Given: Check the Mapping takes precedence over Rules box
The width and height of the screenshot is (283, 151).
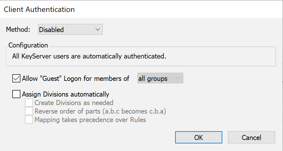Looking at the screenshot, I should point(29,120).
